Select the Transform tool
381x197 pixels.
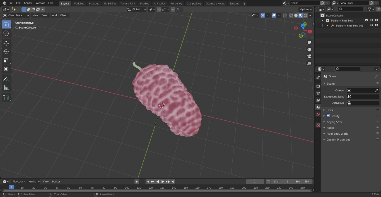(x=6, y=69)
